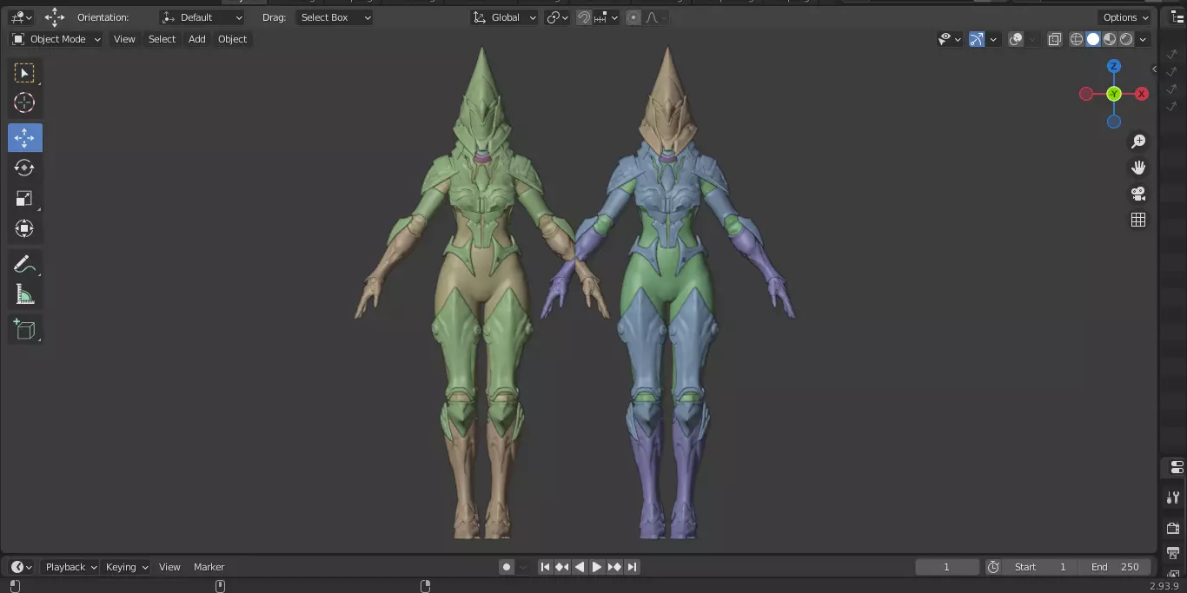Image resolution: width=1187 pixels, height=593 pixels.
Task: Open the Object menu
Action: click(x=233, y=39)
